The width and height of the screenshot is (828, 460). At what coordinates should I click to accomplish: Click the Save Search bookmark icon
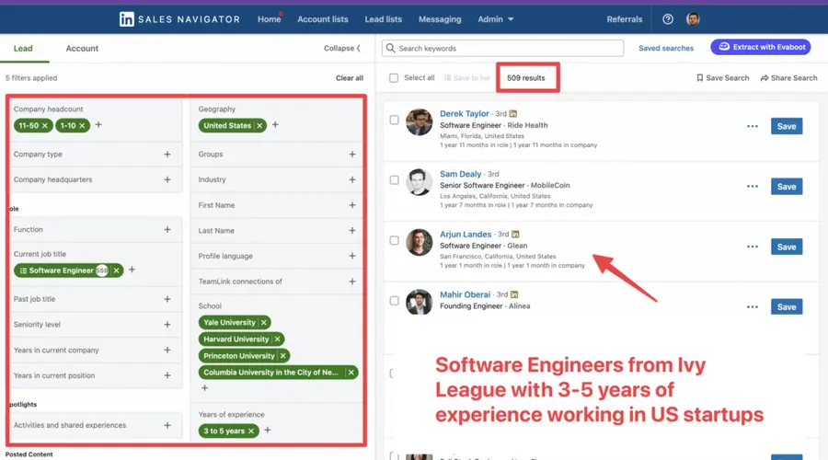point(700,78)
